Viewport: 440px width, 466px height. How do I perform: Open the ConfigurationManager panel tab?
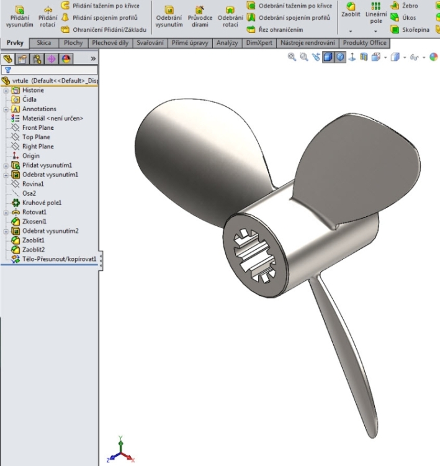coord(37,59)
